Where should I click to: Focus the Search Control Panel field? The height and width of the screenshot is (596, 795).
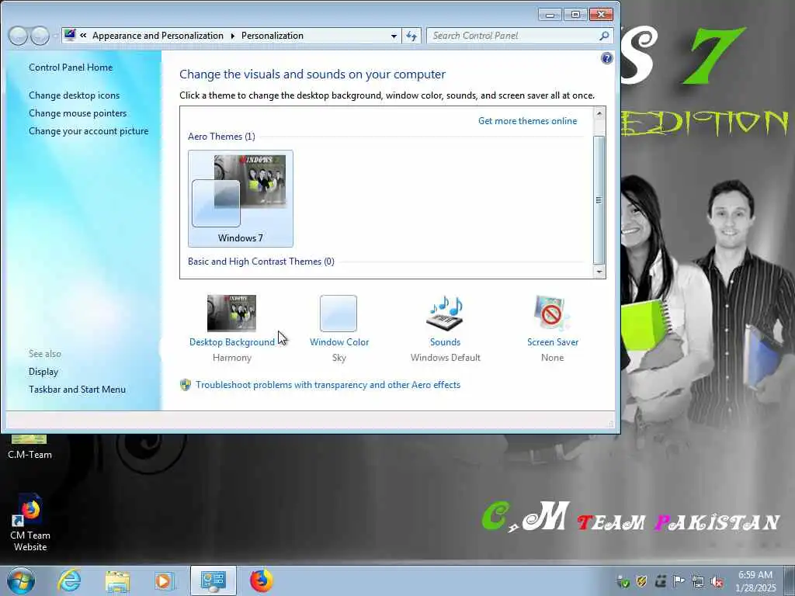(512, 36)
